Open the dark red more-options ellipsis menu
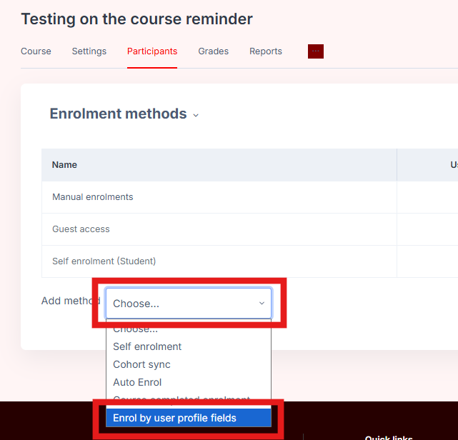458x440 pixels. click(x=316, y=51)
